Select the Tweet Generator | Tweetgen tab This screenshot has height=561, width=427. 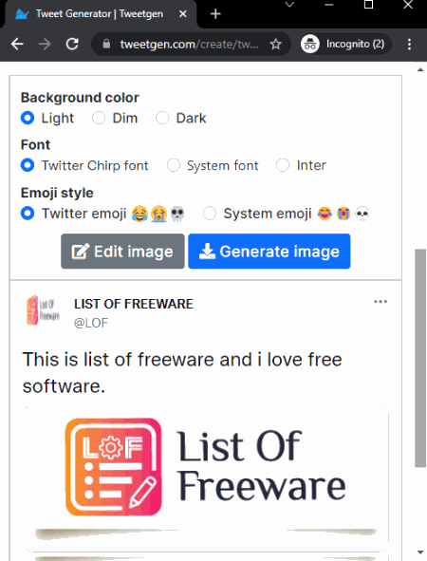tap(99, 14)
